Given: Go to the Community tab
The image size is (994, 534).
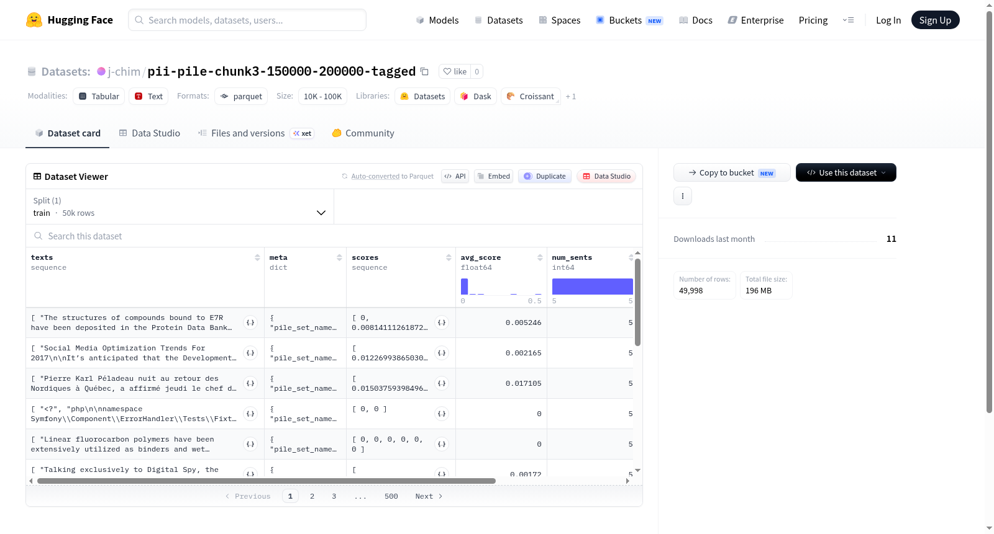Looking at the screenshot, I should point(363,133).
